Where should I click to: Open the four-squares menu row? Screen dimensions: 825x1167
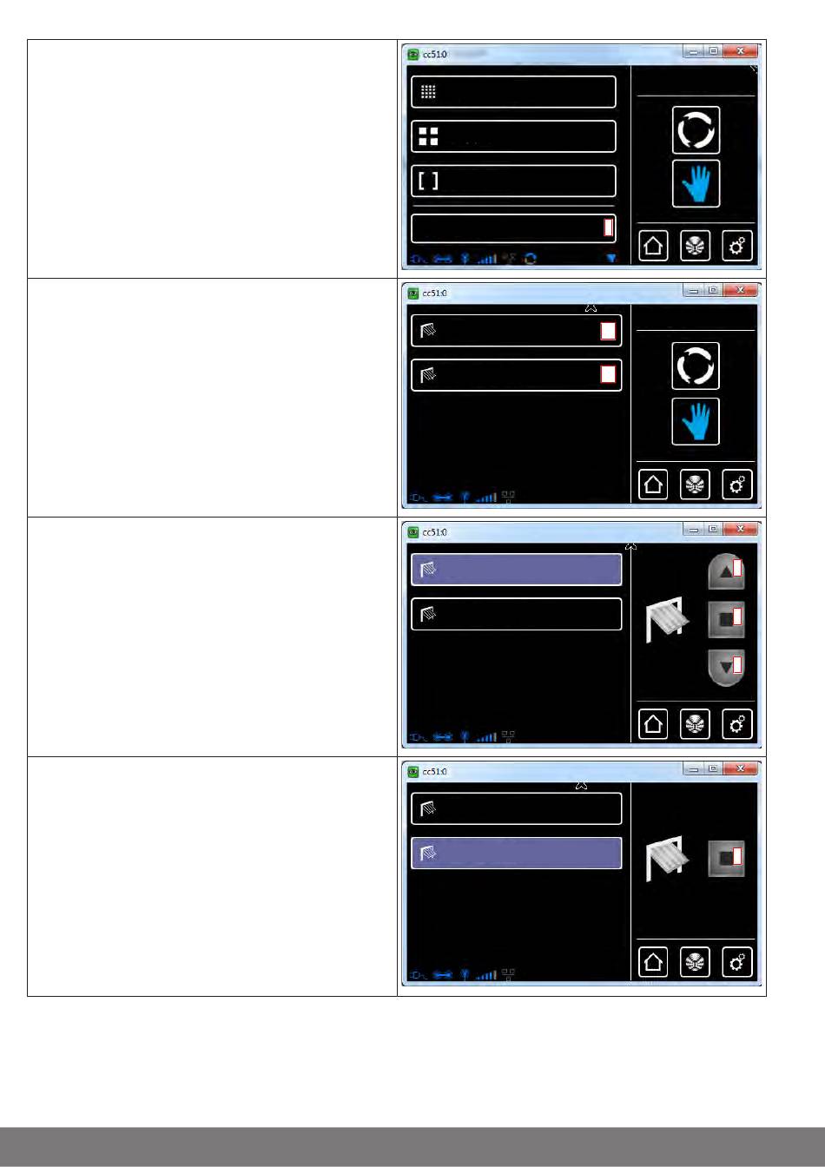coord(513,136)
